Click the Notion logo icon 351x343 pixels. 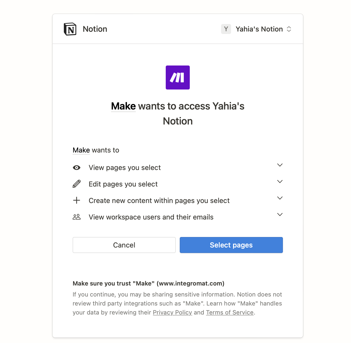(70, 29)
